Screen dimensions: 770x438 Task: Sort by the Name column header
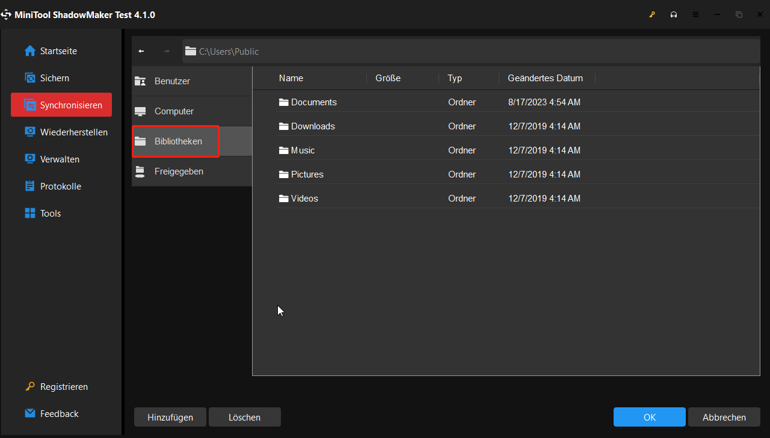tap(291, 78)
